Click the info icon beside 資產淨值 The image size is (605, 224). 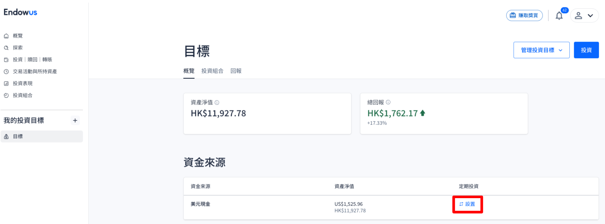(217, 103)
